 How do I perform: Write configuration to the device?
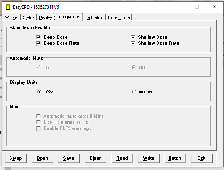pyautogui.click(x=149, y=158)
